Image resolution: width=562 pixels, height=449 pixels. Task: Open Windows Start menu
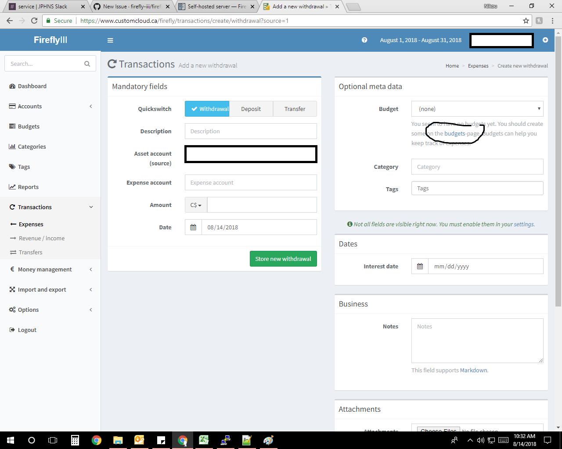pos(11,440)
